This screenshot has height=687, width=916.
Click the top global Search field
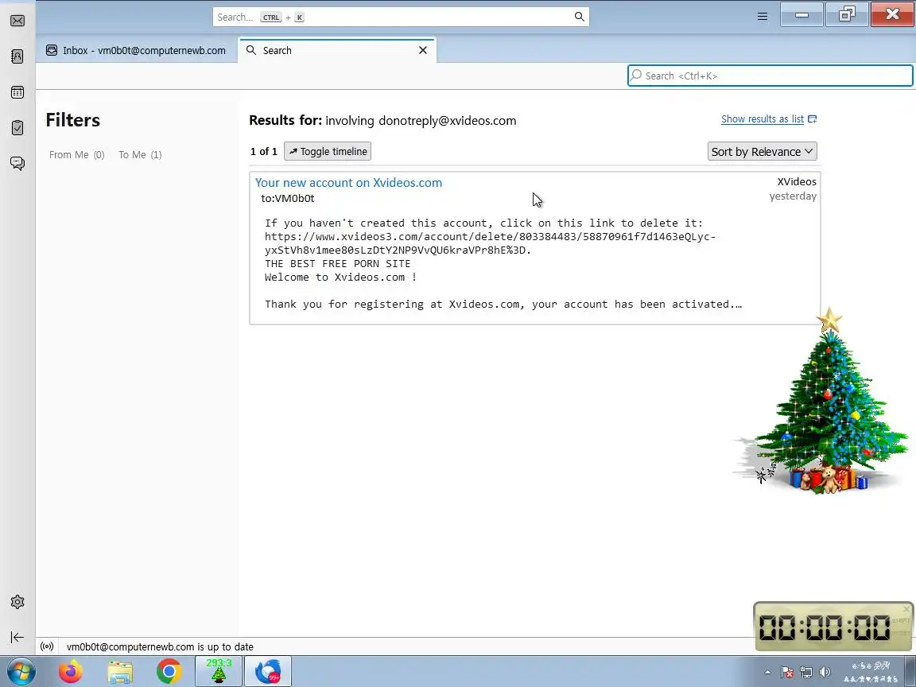click(401, 17)
